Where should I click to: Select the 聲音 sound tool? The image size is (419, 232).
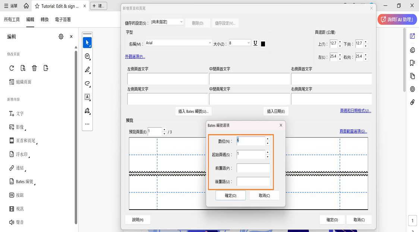click(x=16, y=222)
